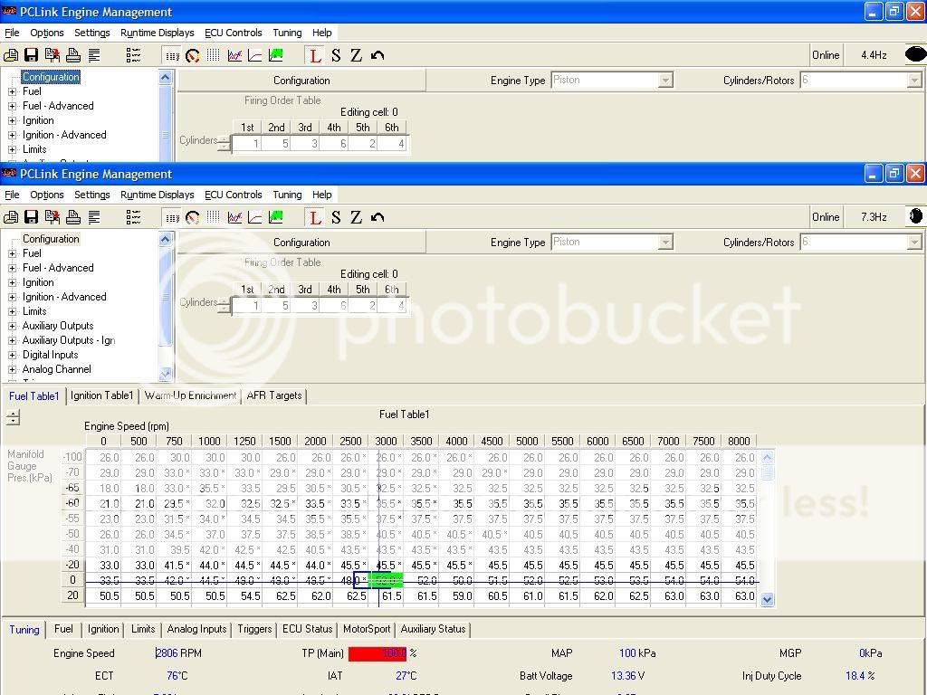
Task: Click front window Cylinders firing order stepper
Action: (x=225, y=306)
